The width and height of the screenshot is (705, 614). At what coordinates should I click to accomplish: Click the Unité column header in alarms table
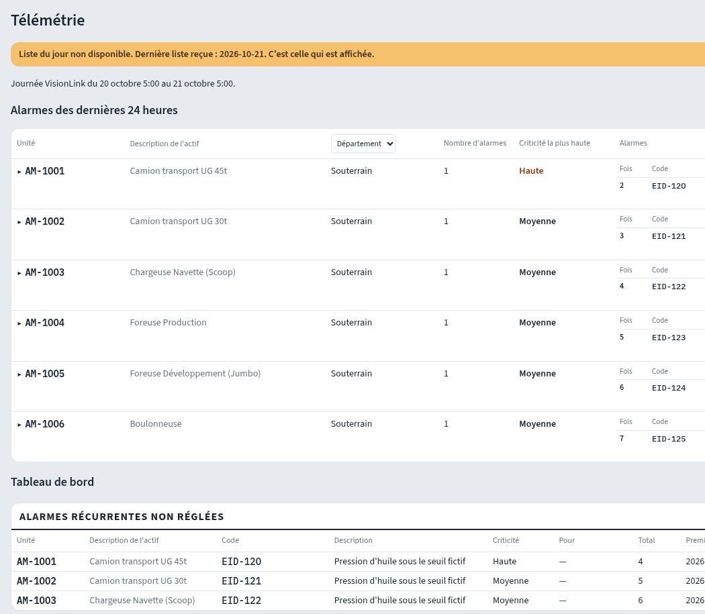[26, 143]
